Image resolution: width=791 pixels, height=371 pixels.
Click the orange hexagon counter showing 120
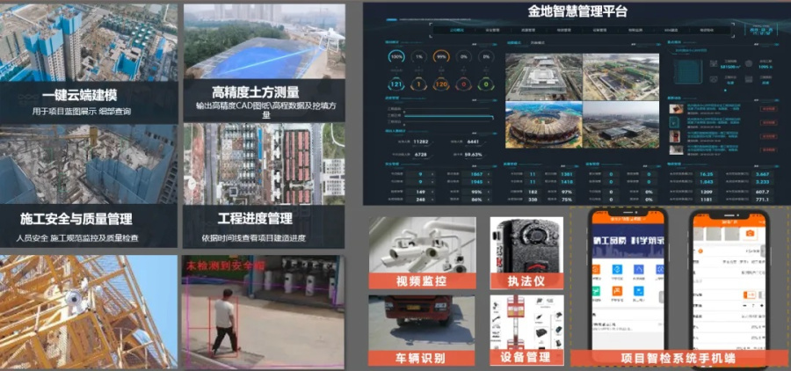pyautogui.click(x=441, y=84)
